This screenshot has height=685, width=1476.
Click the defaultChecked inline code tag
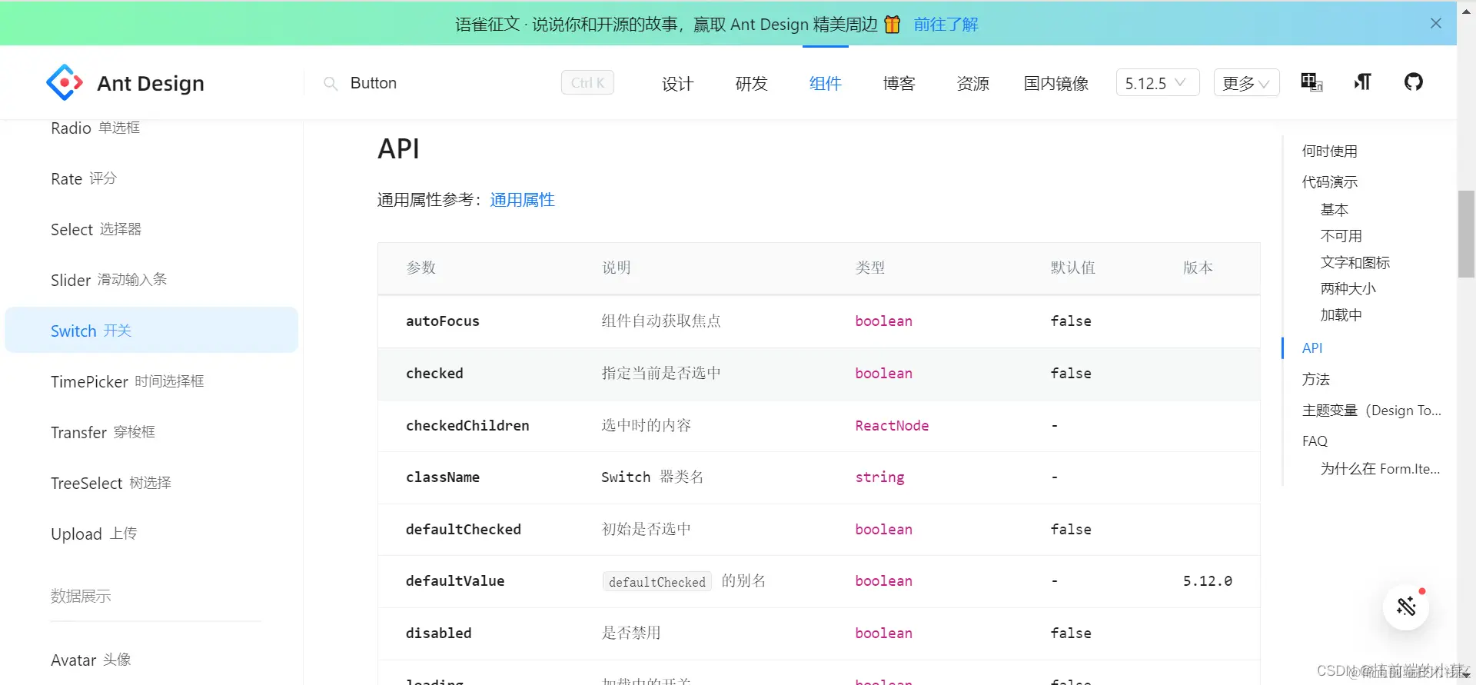pos(657,582)
